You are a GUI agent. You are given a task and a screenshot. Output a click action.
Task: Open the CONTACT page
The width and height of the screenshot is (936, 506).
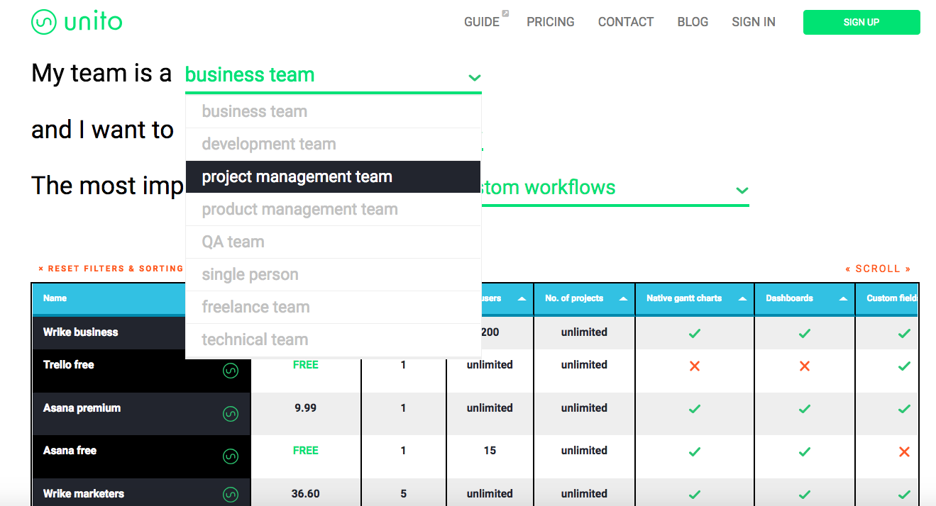[x=626, y=22]
